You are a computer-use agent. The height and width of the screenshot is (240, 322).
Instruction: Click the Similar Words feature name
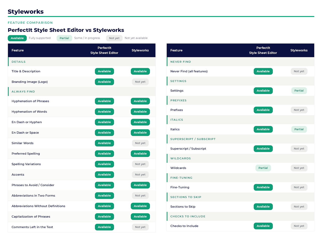tap(22, 143)
